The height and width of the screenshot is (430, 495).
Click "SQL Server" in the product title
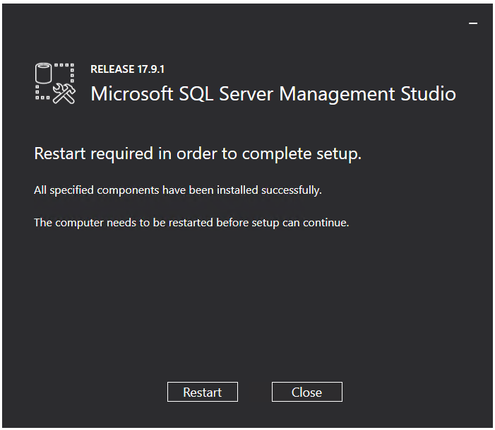[223, 93]
